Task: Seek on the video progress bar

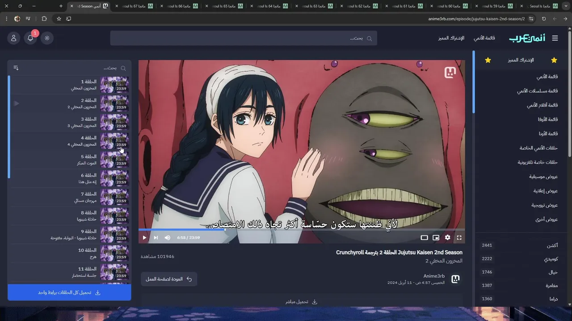Action: pos(302,230)
